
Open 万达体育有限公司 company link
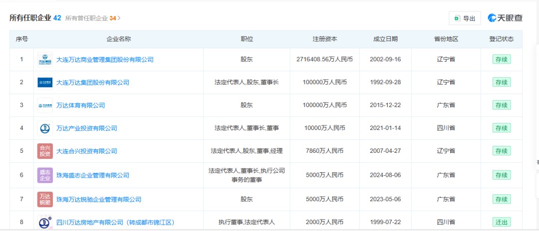pyautogui.click(x=80, y=106)
